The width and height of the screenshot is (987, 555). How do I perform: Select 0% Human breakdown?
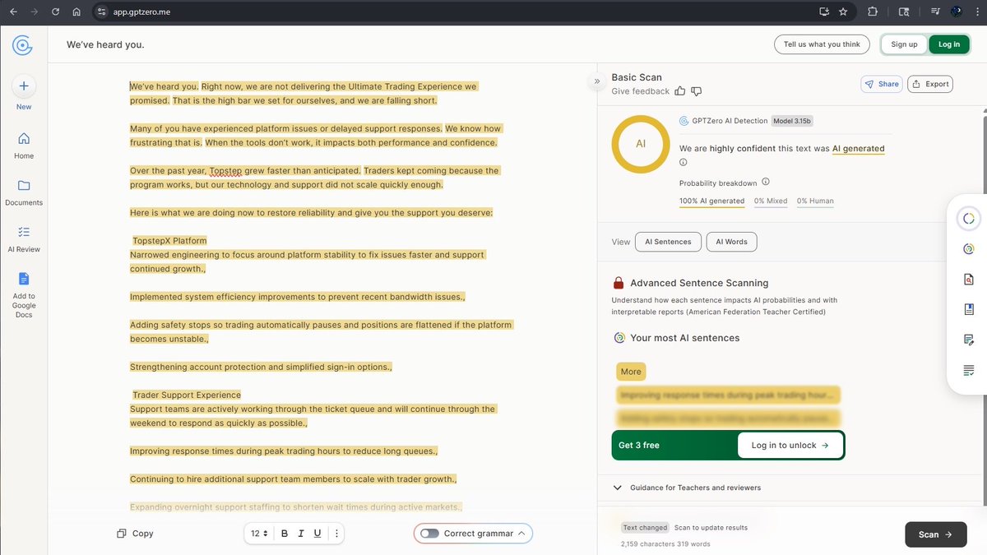pos(815,201)
